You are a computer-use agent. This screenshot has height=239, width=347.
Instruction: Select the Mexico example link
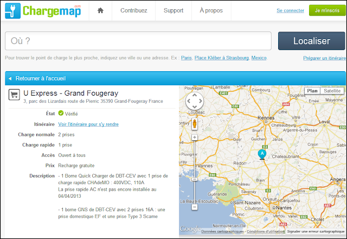259,58
